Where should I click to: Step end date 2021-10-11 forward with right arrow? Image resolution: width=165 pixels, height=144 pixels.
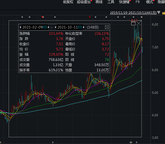click(x=84, y=27)
